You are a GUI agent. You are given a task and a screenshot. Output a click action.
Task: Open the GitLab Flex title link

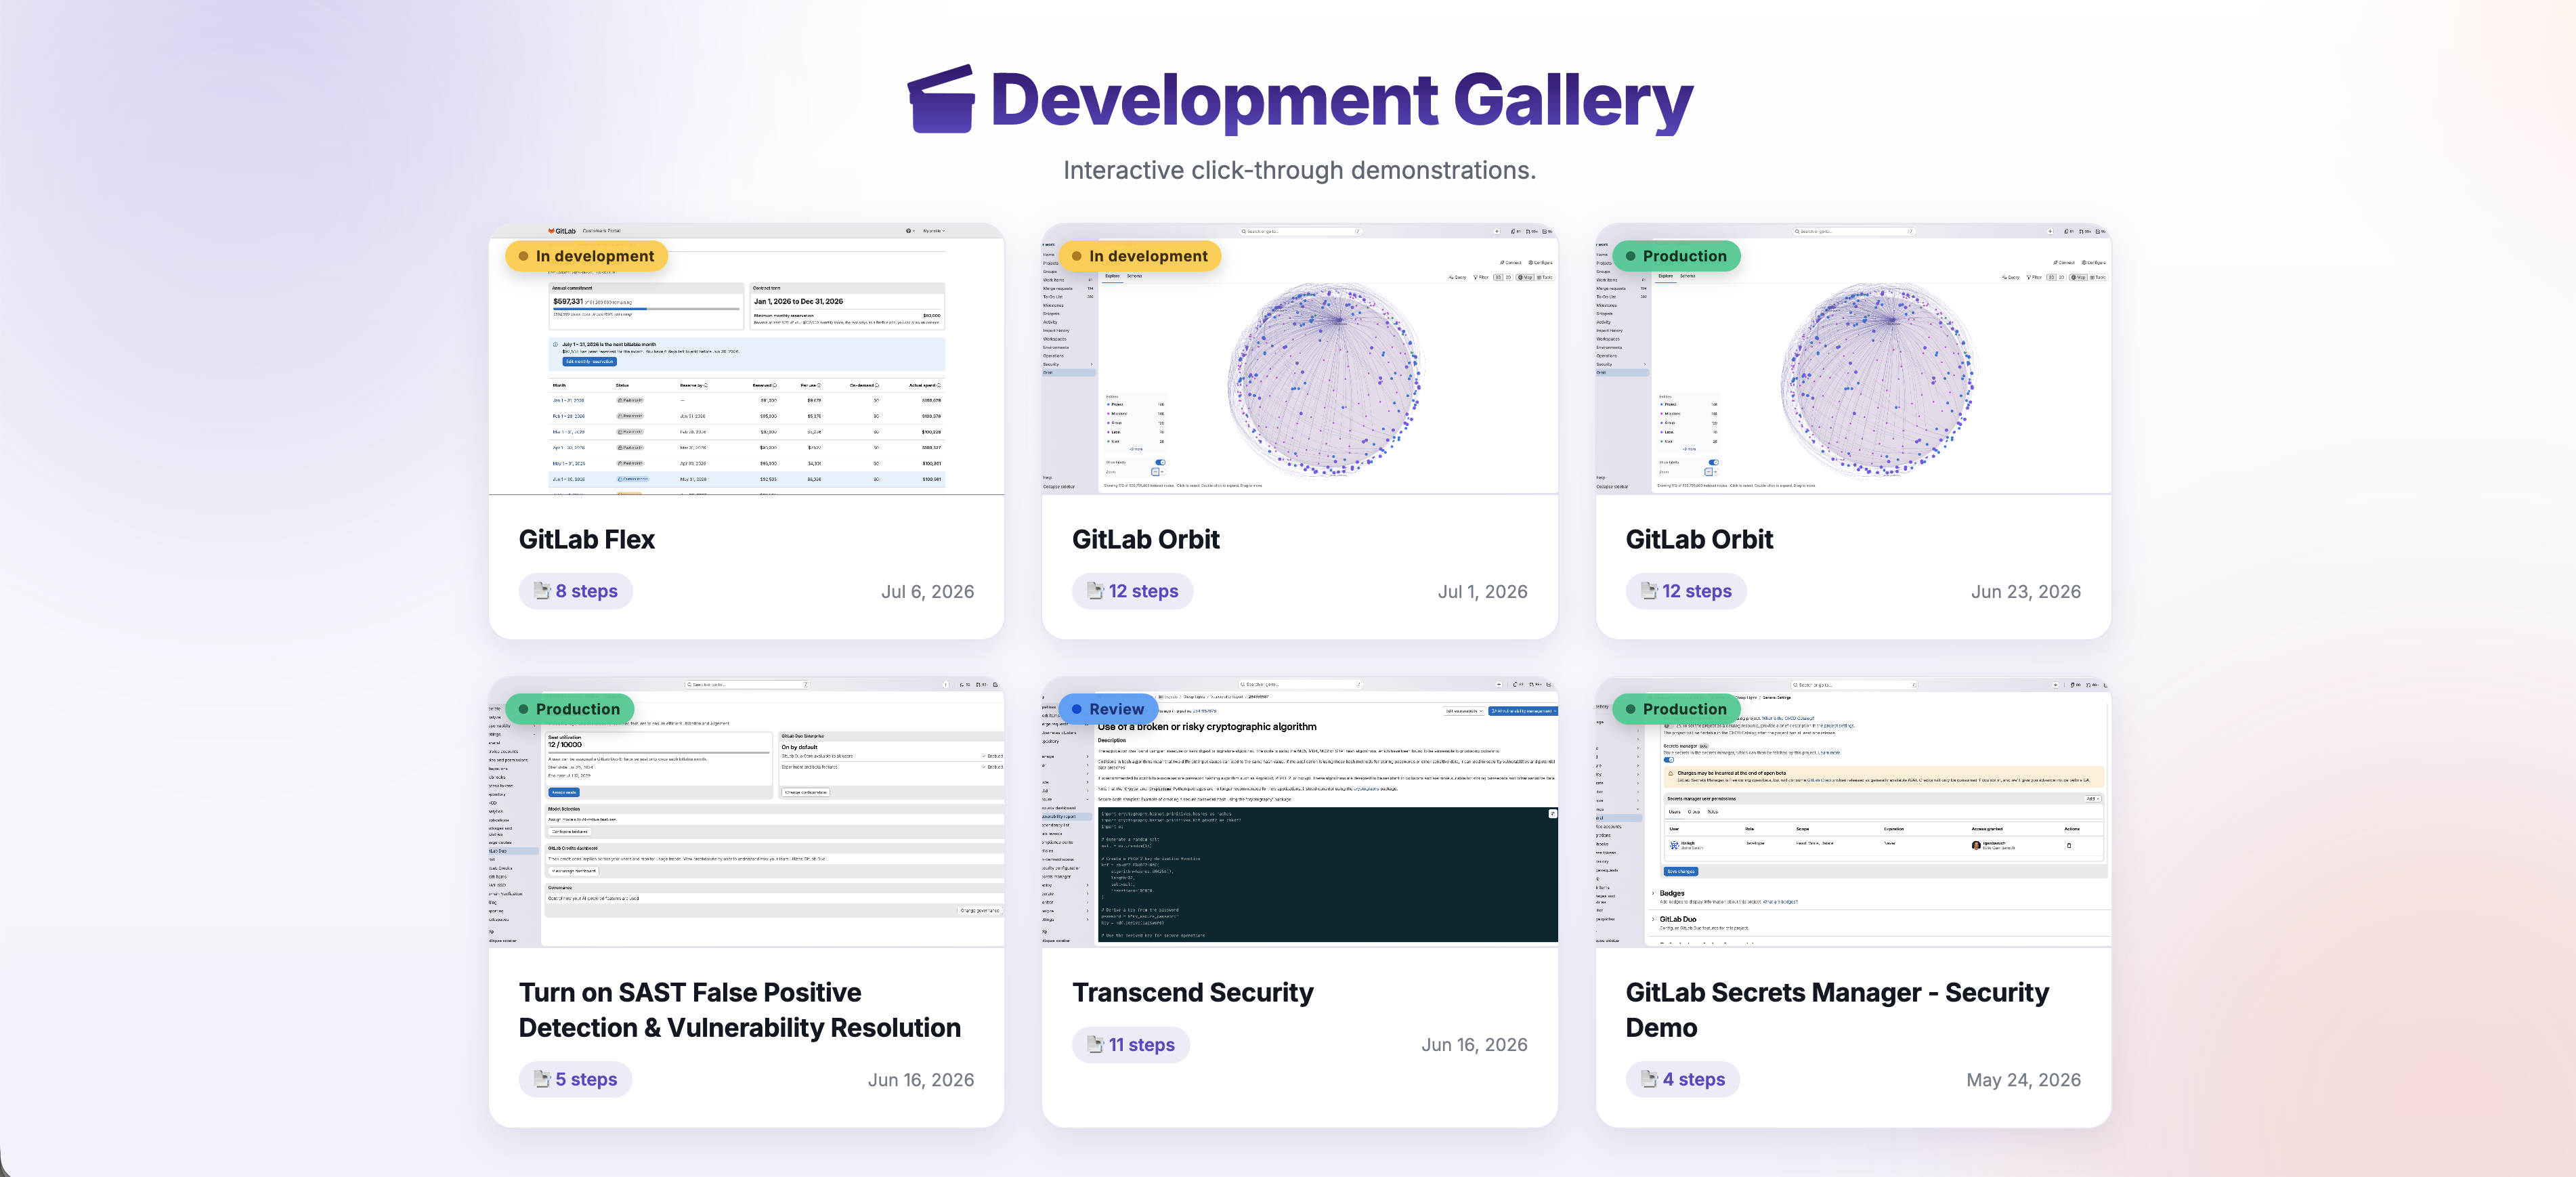coord(586,539)
